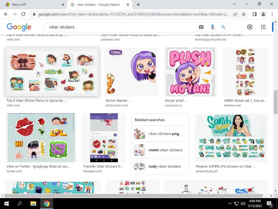Open File Explorer from taskbar
The width and height of the screenshot is (278, 209).
(x=33, y=204)
